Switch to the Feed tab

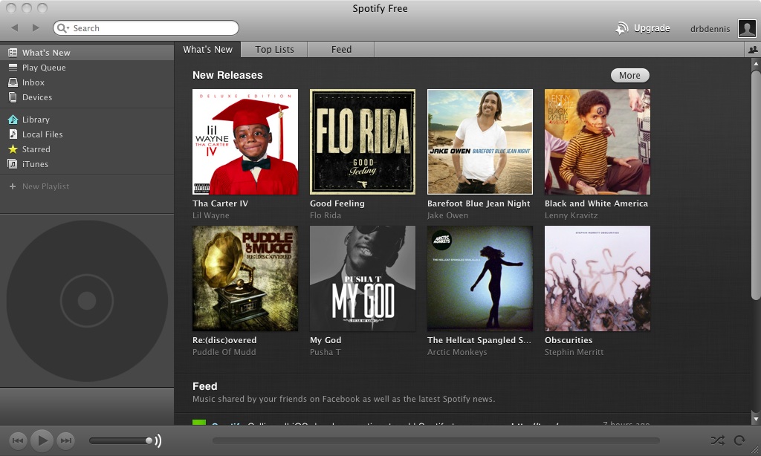tap(341, 50)
